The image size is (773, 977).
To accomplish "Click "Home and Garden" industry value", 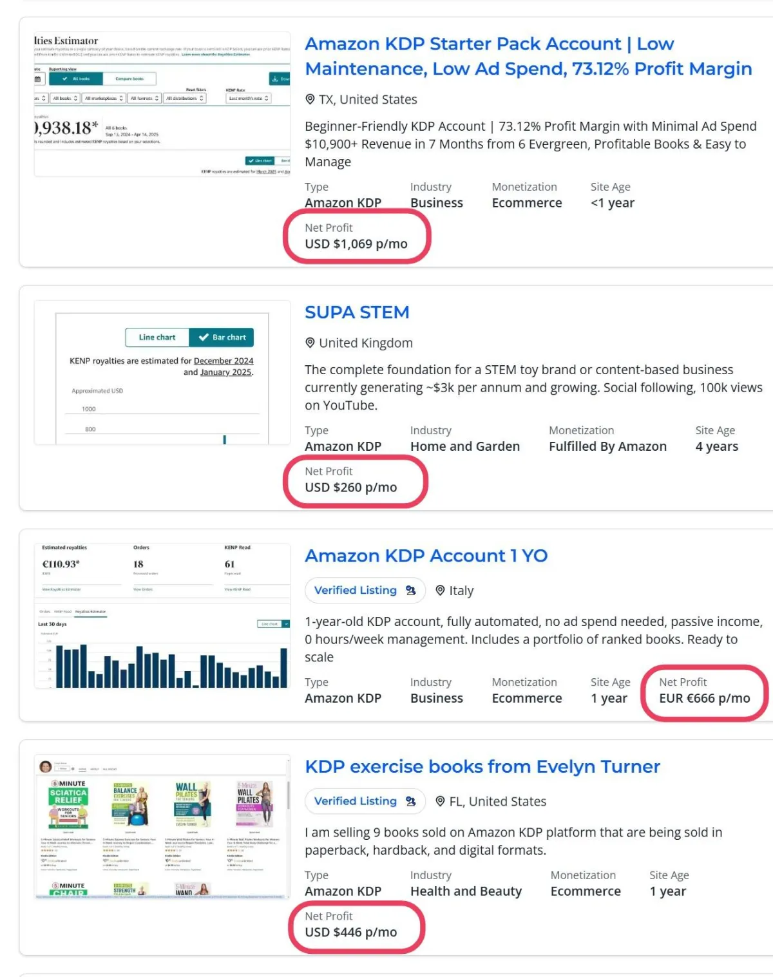I will [x=465, y=446].
